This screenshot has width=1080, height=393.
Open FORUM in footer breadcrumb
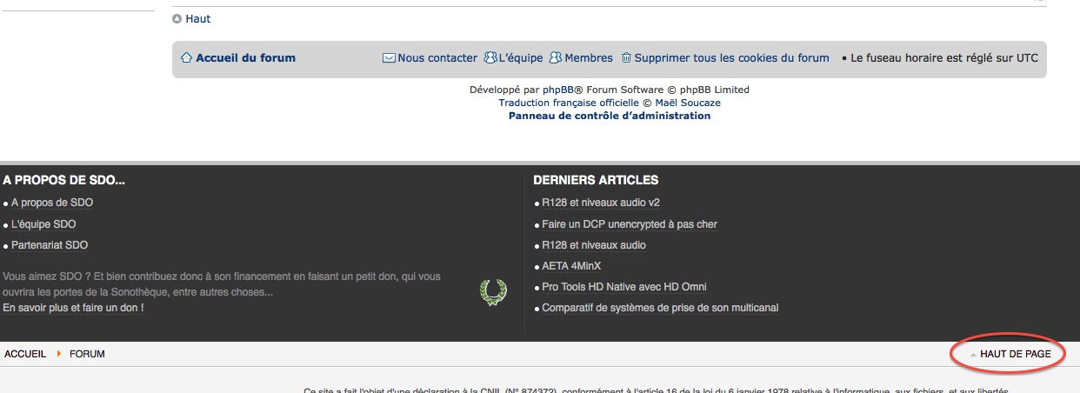[87, 354]
